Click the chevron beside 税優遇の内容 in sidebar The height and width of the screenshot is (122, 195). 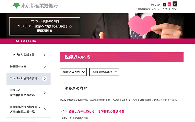tap(45, 67)
